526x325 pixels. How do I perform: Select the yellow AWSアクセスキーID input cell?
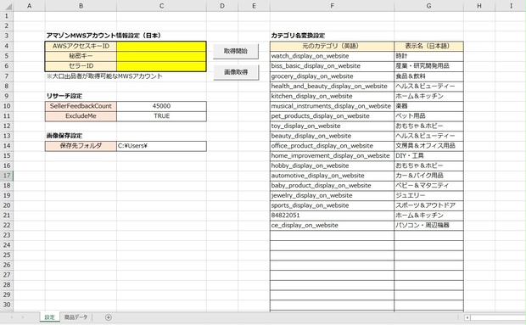[x=161, y=47]
